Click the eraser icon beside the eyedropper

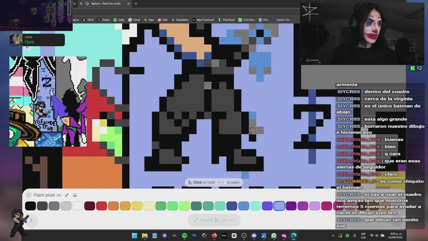(x=75, y=195)
